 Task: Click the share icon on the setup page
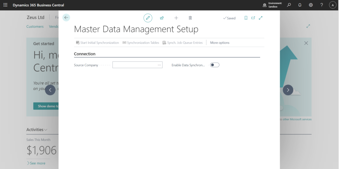162,18
